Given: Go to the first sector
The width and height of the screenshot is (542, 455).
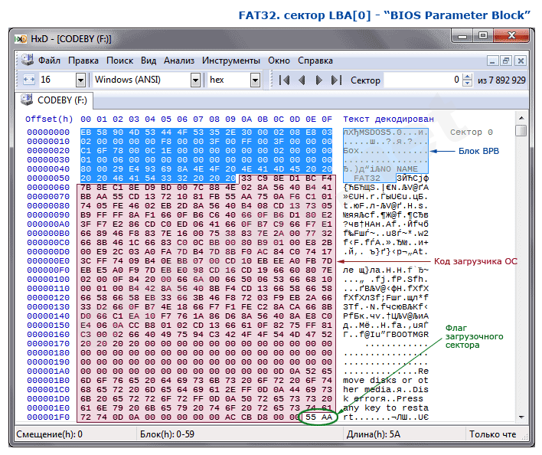Looking at the screenshot, I should pos(284,80).
